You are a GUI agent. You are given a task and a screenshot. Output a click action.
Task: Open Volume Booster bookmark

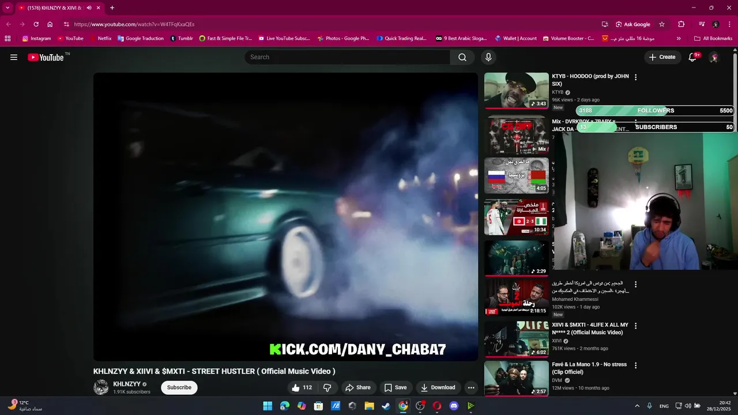(x=569, y=39)
